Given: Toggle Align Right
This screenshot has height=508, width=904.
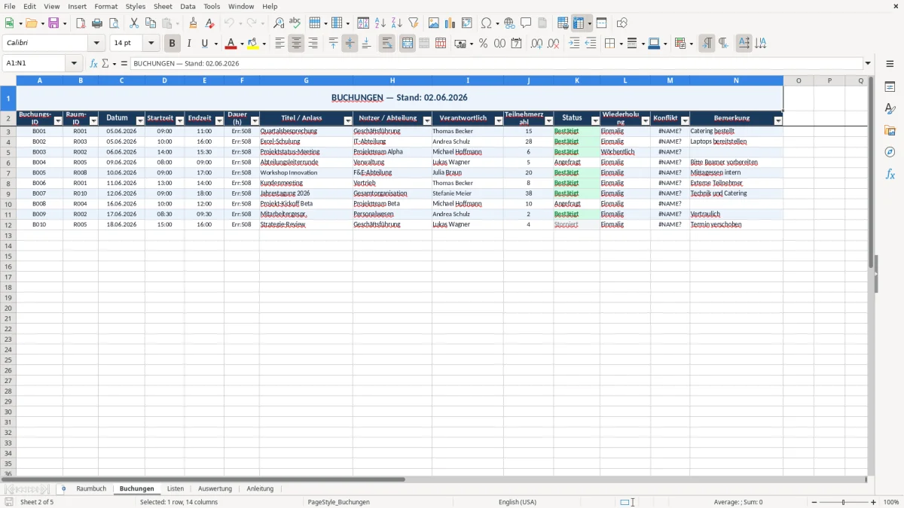Looking at the screenshot, I should (313, 44).
